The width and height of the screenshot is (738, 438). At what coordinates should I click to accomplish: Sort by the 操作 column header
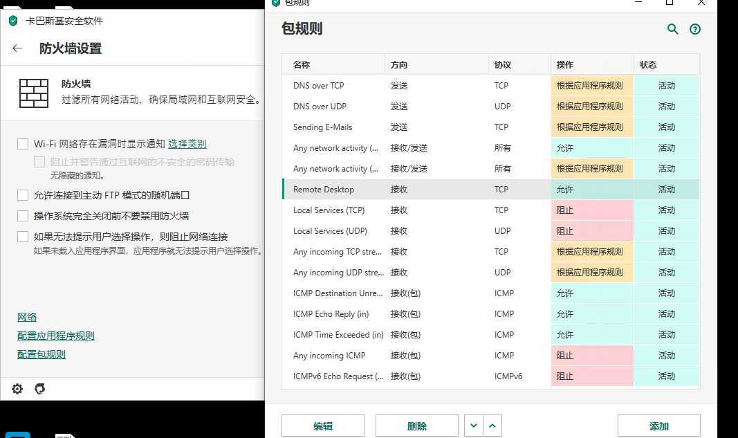592,64
